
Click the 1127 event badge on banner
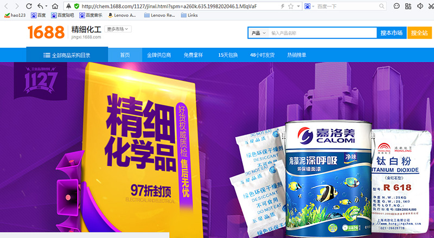coord(40,81)
